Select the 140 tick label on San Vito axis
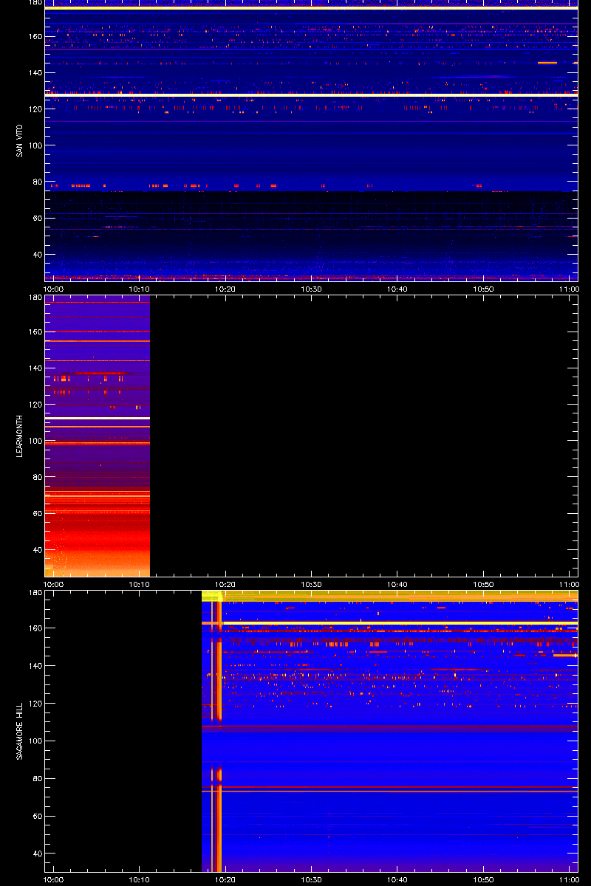This screenshot has width=591, height=886. point(35,72)
